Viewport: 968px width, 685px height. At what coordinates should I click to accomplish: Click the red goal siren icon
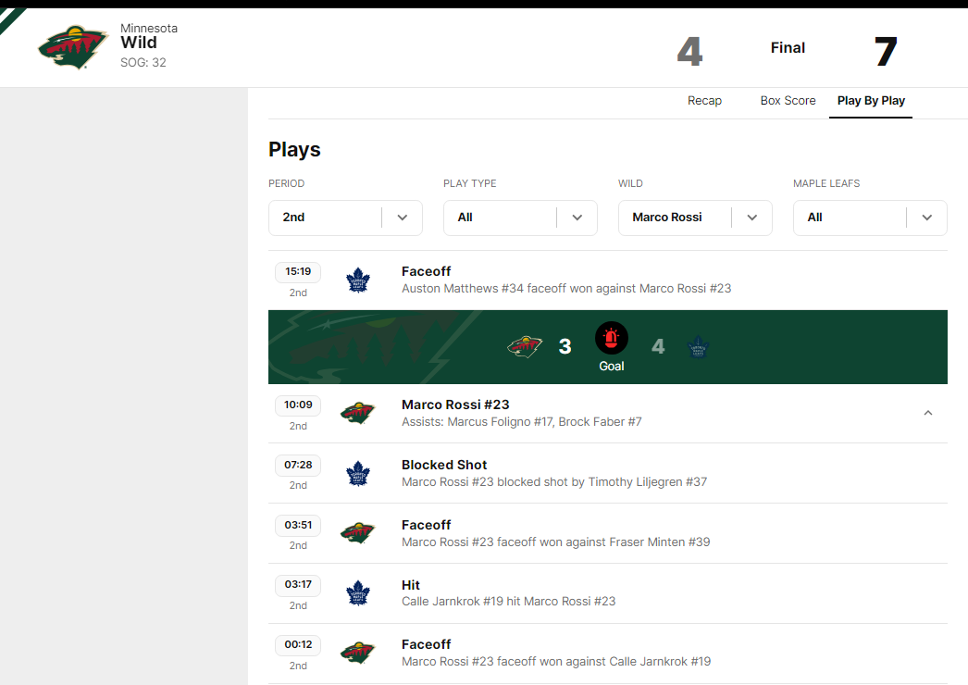click(611, 339)
